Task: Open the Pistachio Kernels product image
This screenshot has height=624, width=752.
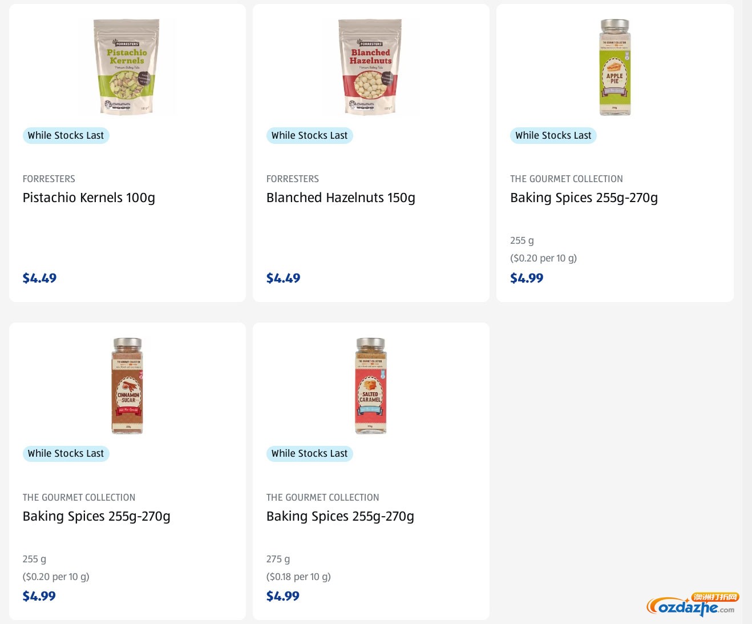Action: click(x=127, y=67)
